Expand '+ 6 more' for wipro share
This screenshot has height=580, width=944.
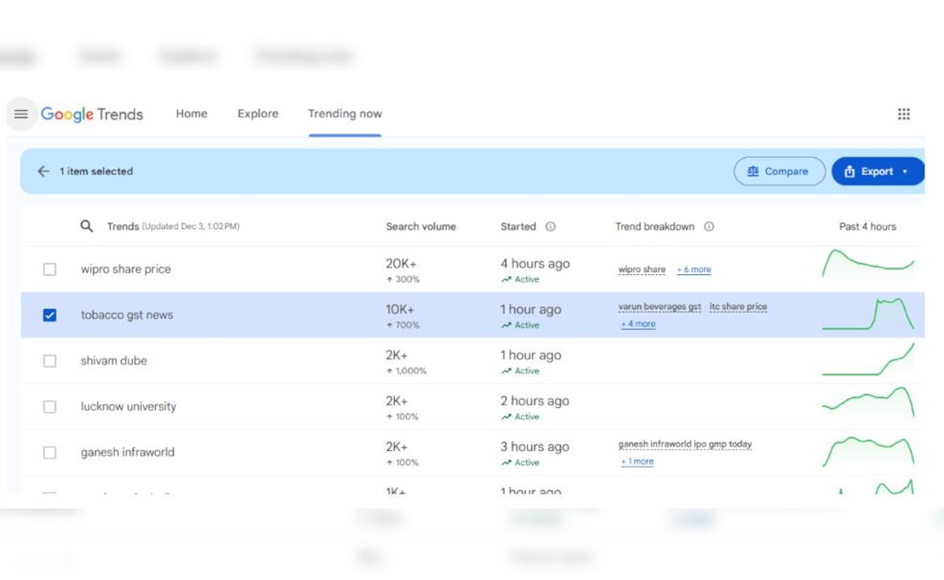pyautogui.click(x=694, y=270)
